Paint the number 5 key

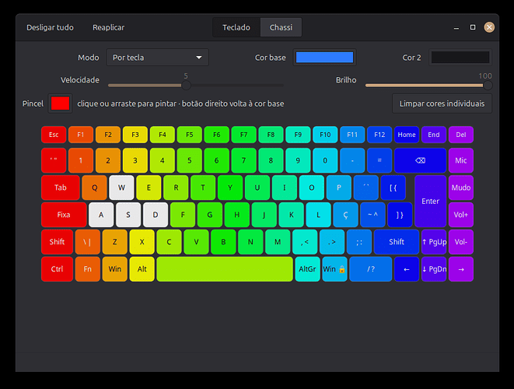point(190,160)
